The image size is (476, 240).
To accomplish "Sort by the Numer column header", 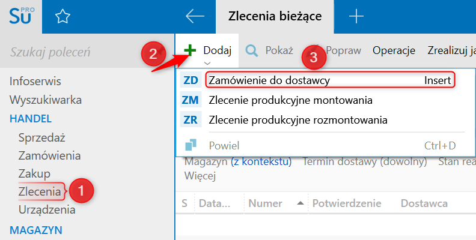I will [265, 204].
